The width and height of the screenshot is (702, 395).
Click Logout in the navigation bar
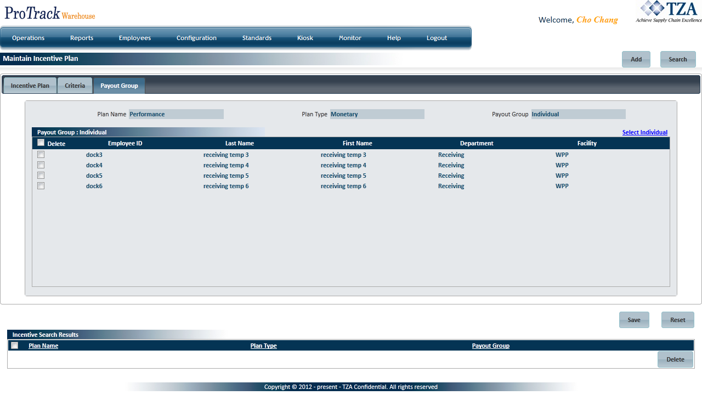437,38
